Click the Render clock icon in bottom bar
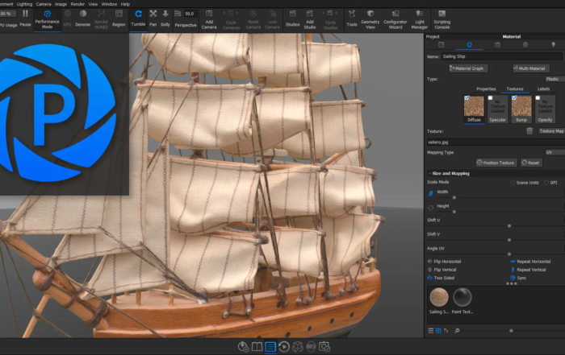The height and width of the screenshot is (355, 565). (284, 347)
